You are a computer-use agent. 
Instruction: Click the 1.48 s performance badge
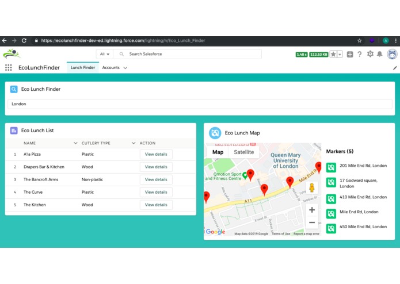point(302,54)
